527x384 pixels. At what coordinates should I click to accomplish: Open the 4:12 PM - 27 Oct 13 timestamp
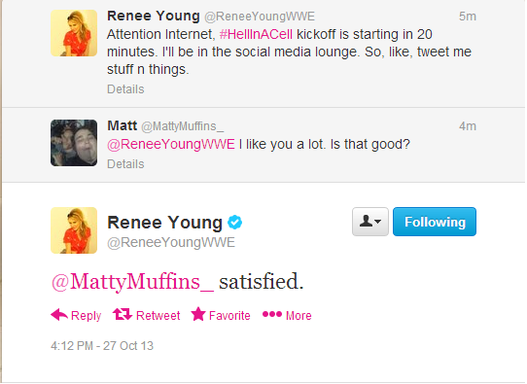(x=102, y=346)
